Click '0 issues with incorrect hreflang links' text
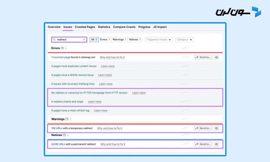 (73, 84)
